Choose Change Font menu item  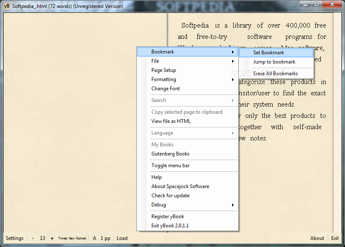(x=187, y=89)
